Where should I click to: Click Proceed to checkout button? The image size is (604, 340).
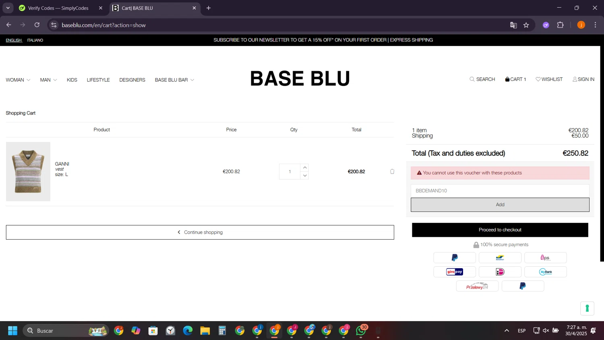point(500,230)
